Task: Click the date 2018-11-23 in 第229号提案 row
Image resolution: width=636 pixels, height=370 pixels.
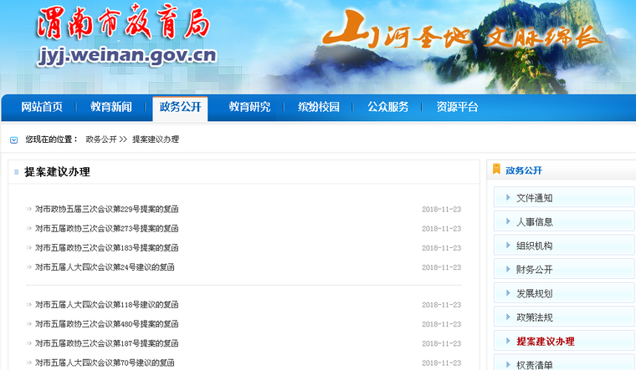Action: coord(441,210)
